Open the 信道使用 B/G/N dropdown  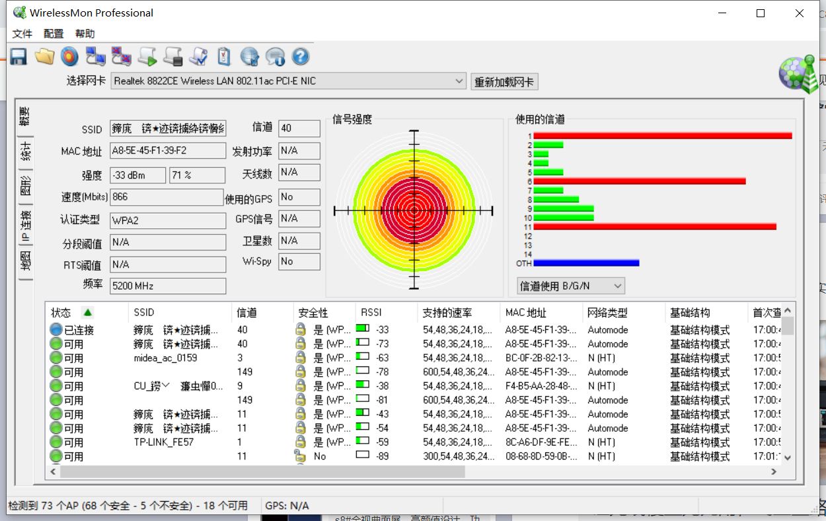click(x=571, y=286)
